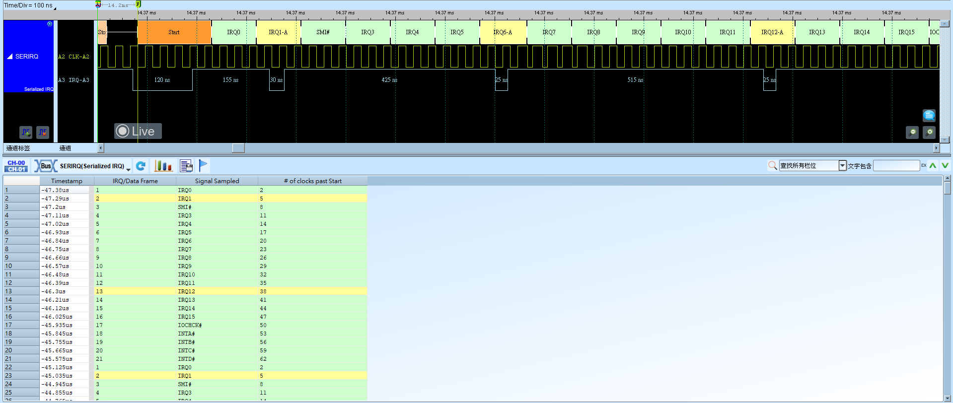Select row 21 INTD# signal cell
Screen dimensions: 953x403
[217, 359]
